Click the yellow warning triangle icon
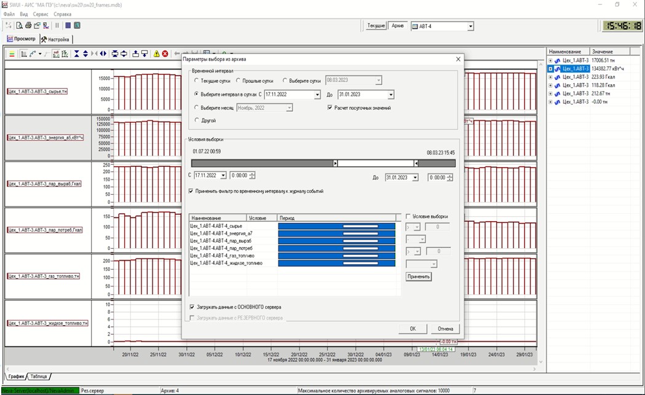645x395 pixels. pyautogui.click(x=156, y=54)
